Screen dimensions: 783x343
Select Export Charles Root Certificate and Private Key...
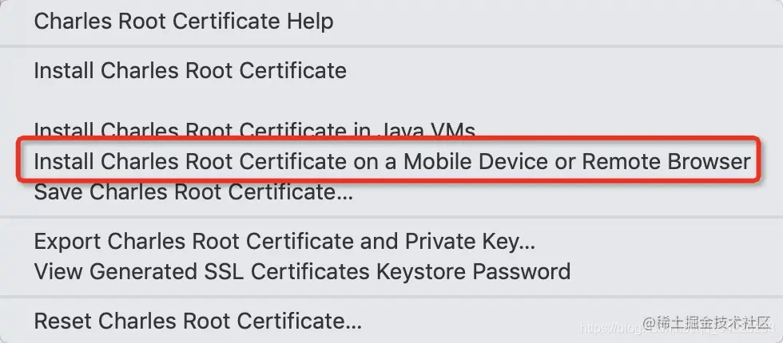[284, 240]
